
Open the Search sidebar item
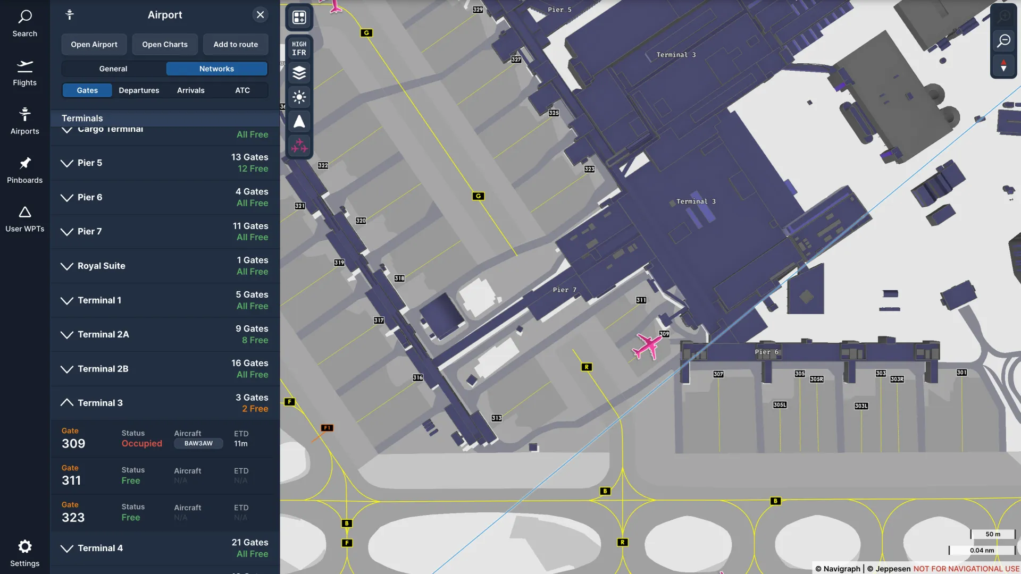click(x=24, y=24)
